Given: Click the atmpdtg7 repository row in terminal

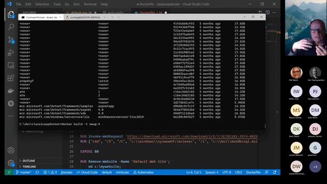Looking at the screenshot, I should pyautogui.click(x=132, y=81).
